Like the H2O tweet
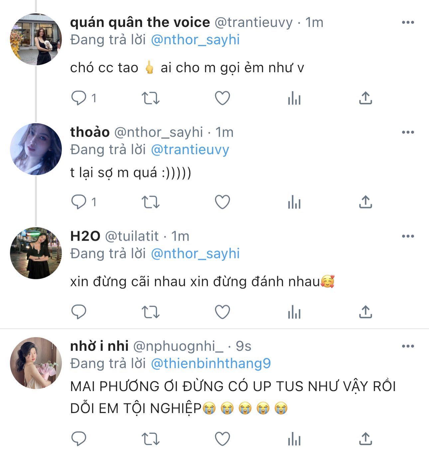 point(222,312)
